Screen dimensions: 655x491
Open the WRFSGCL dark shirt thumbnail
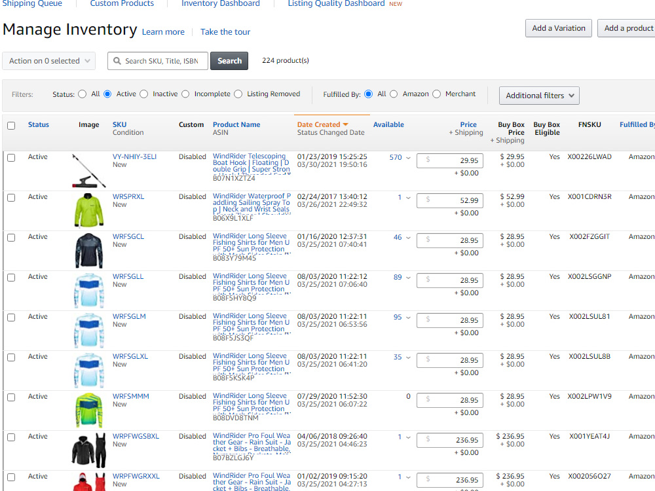point(88,251)
